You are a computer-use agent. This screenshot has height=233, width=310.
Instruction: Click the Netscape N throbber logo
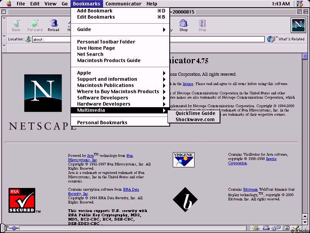pos(298,25)
